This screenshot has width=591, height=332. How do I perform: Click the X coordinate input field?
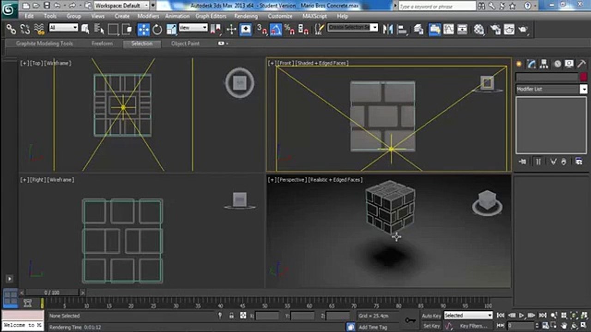(x=267, y=316)
